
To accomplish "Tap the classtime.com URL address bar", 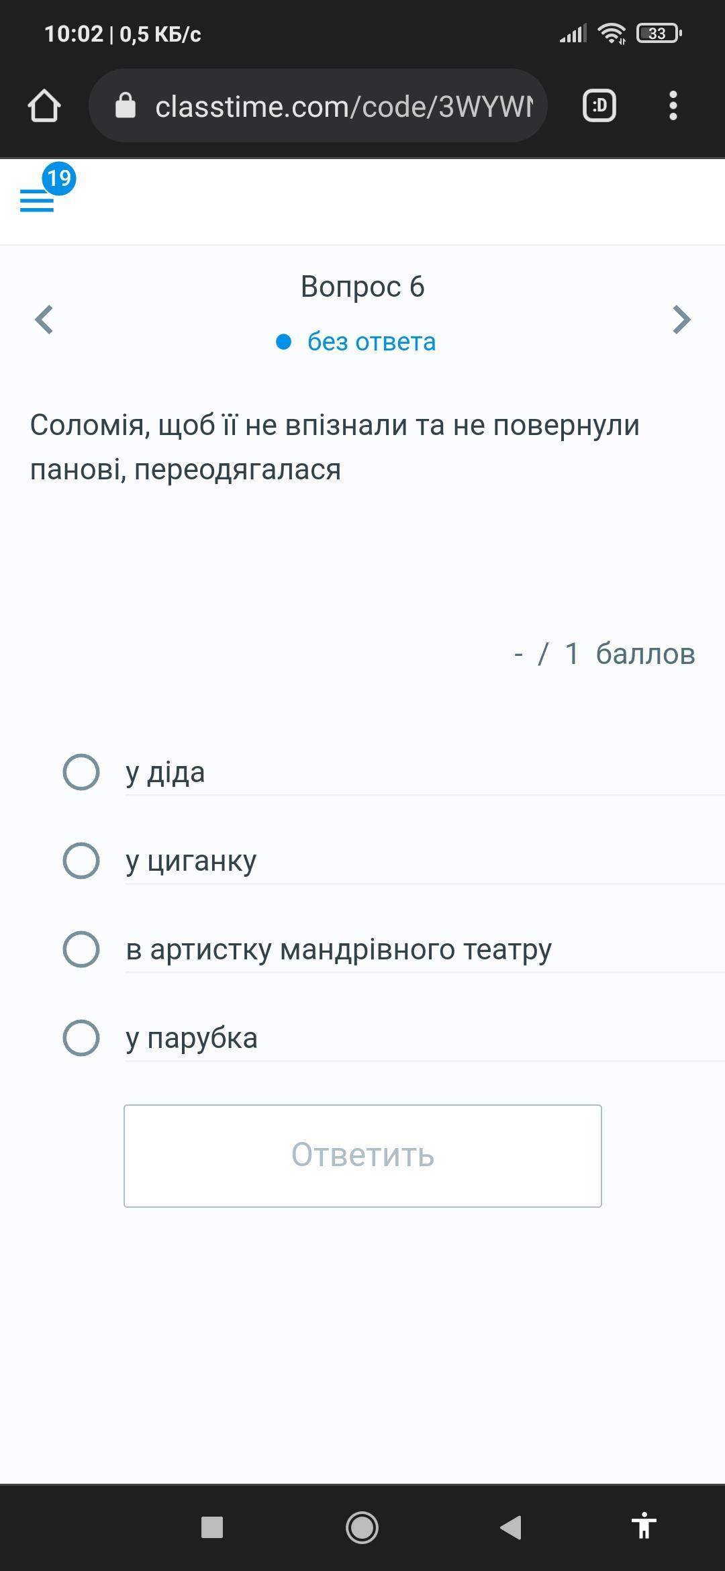I will 342,106.
